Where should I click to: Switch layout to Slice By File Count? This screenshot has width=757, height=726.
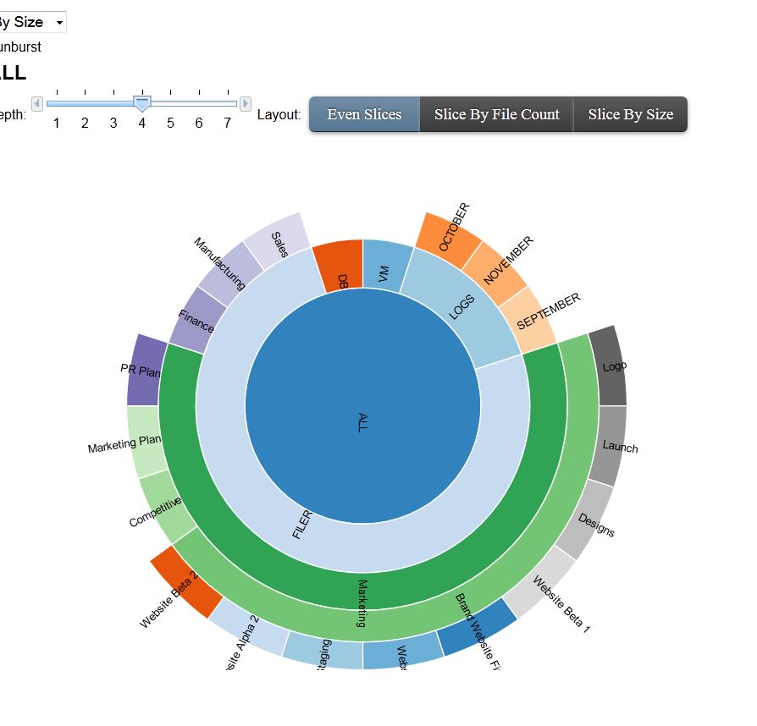(x=496, y=114)
